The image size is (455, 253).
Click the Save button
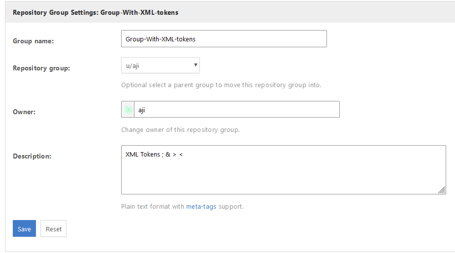24,229
